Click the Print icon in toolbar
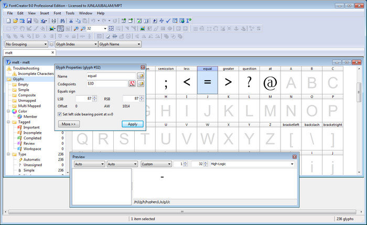Screen dimensions: 367x225 point(53,20)
